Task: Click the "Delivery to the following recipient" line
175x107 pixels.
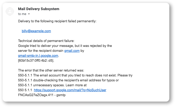Action: point(57,21)
